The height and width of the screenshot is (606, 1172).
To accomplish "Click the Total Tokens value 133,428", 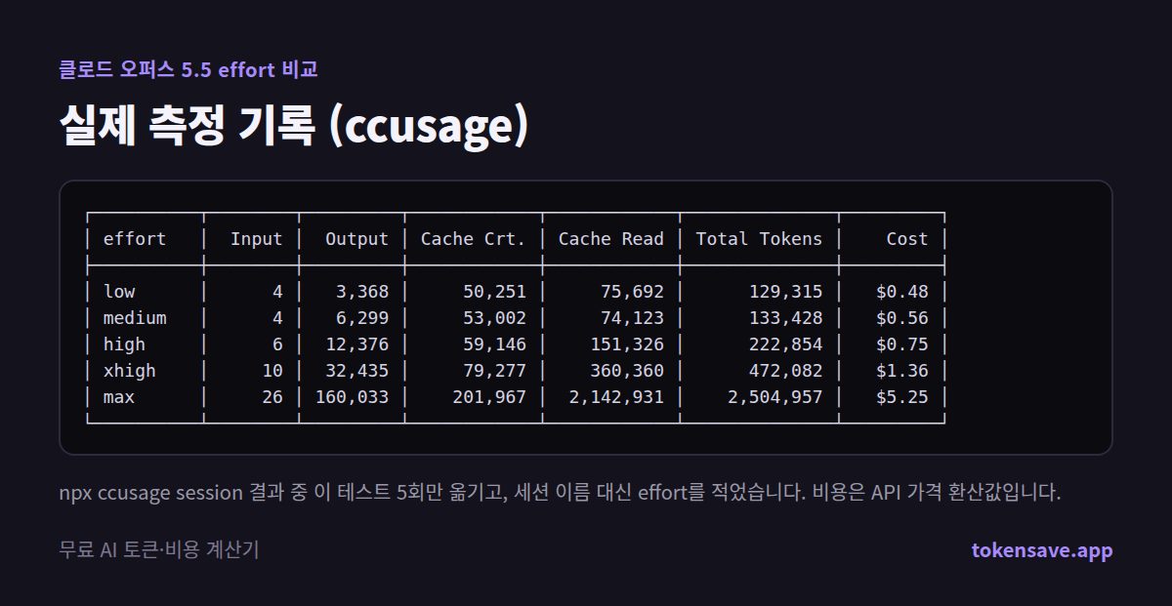I will point(785,317).
